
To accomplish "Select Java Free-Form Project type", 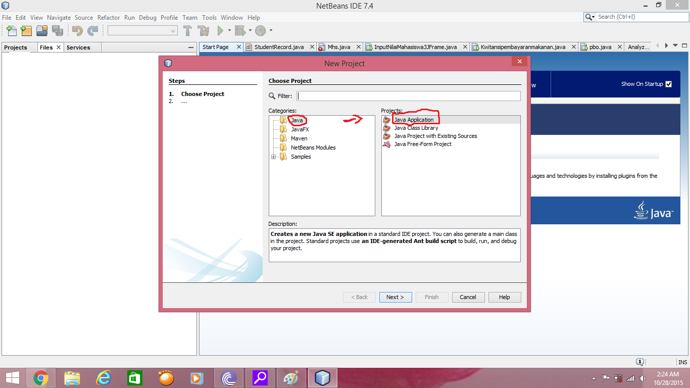I will coord(423,144).
